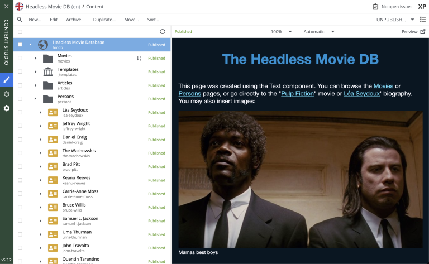Check the Carrie-Anne Moss row checkbox
This screenshot has width=429, height=264.
pyautogui.click(x=20, y=194)
